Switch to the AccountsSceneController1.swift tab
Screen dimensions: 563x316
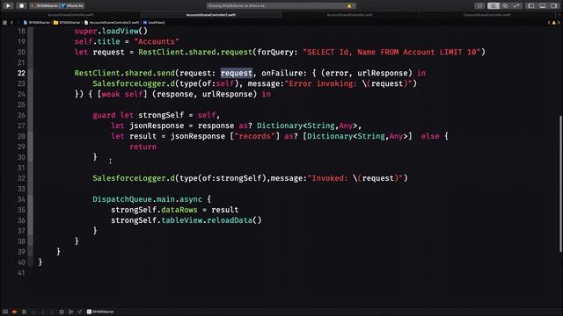211,15
